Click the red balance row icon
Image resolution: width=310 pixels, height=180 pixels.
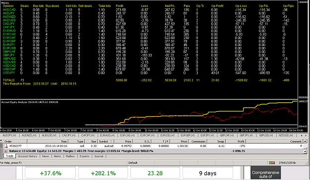pyautogui.click(x=5, y=151)
